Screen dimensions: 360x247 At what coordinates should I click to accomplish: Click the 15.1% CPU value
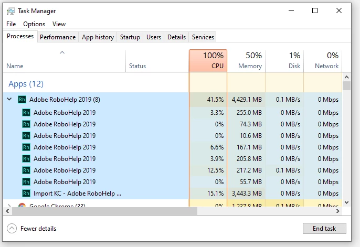[215, 194]
